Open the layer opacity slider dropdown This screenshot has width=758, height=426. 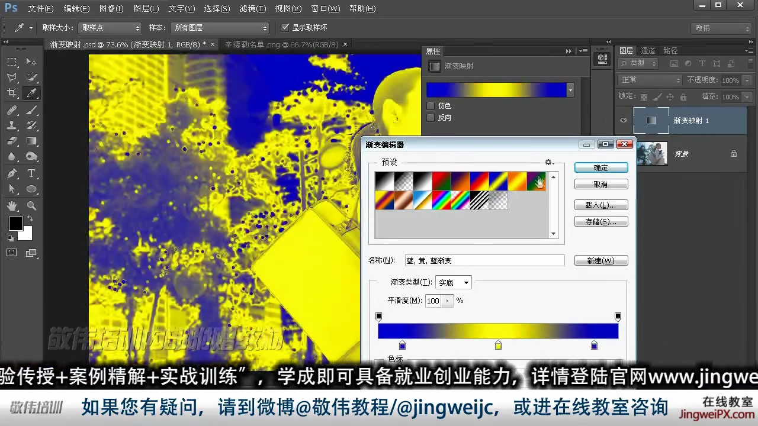pyautogui.click(x=747, y=80)
